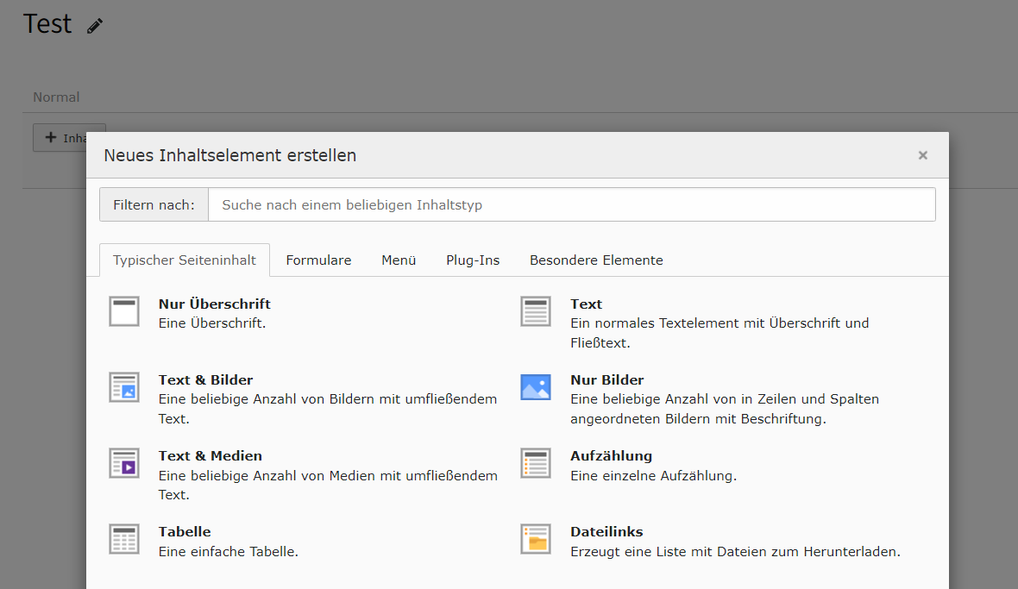This screenshot has width=1018, height=589.
Task: Select the Text & Bilder title
Action: 206,379
